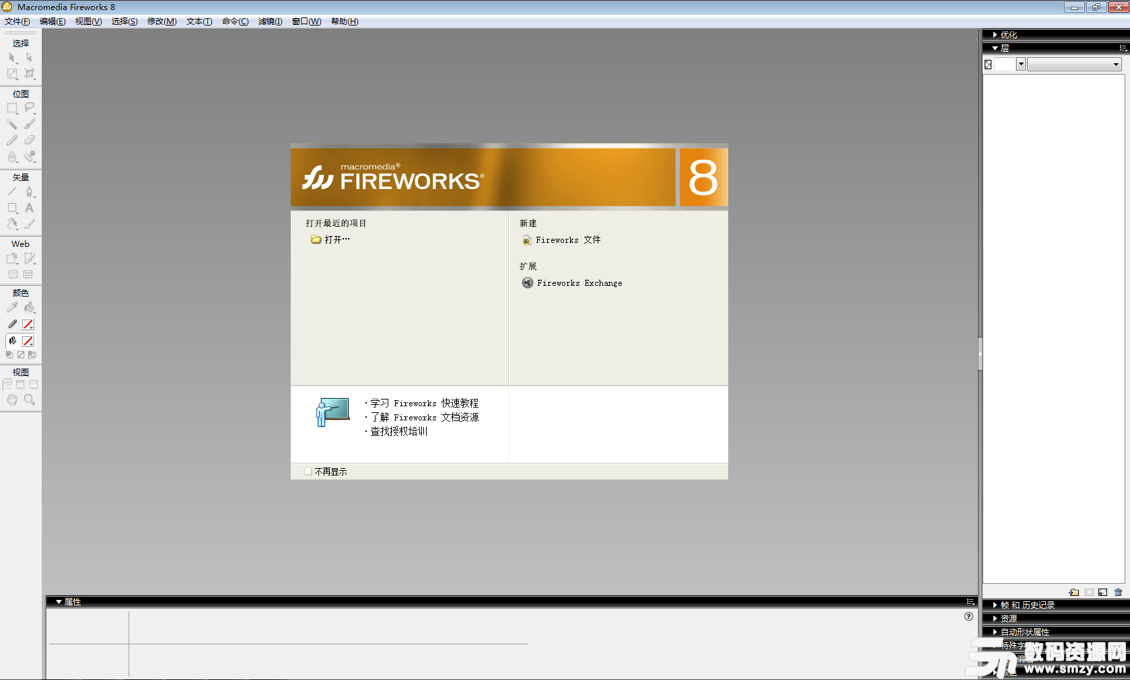Click 查找授权培训 link

coord(398,431)
